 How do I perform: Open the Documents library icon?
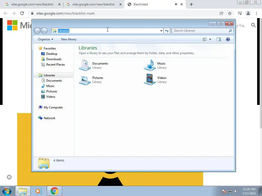coord(85,65)
